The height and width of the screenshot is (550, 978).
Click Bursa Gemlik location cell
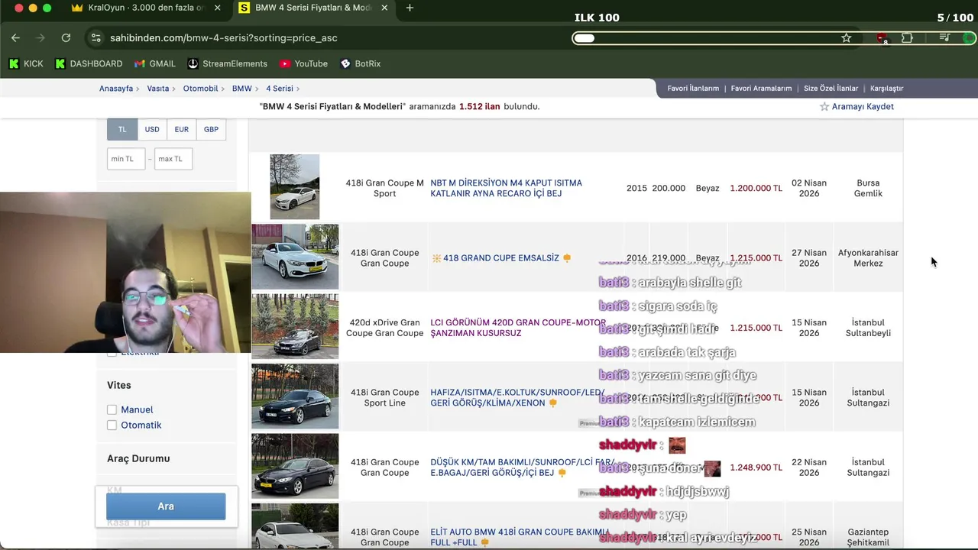[868, 188]
